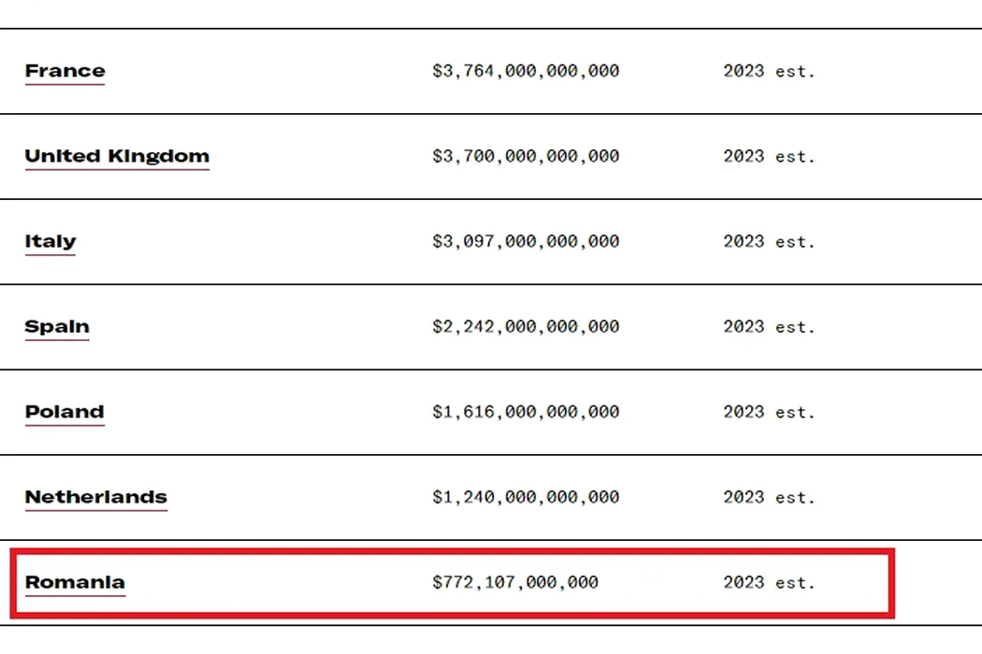Open the Netherlands country link
Image resolution: width=982 pixels, height=654 pixels.
(95, 496)
